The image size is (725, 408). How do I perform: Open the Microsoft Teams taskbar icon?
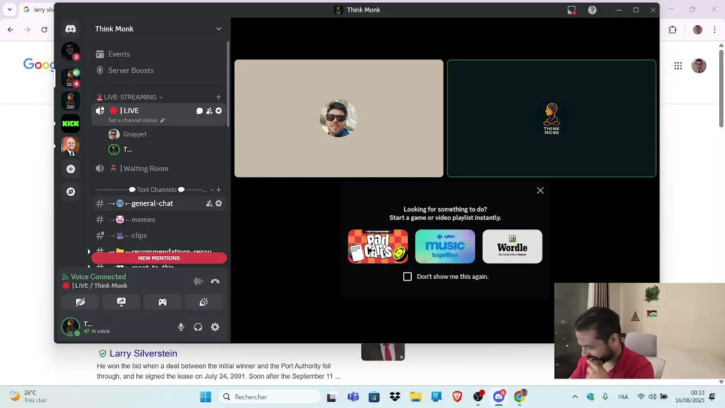(x=353, y=397)
